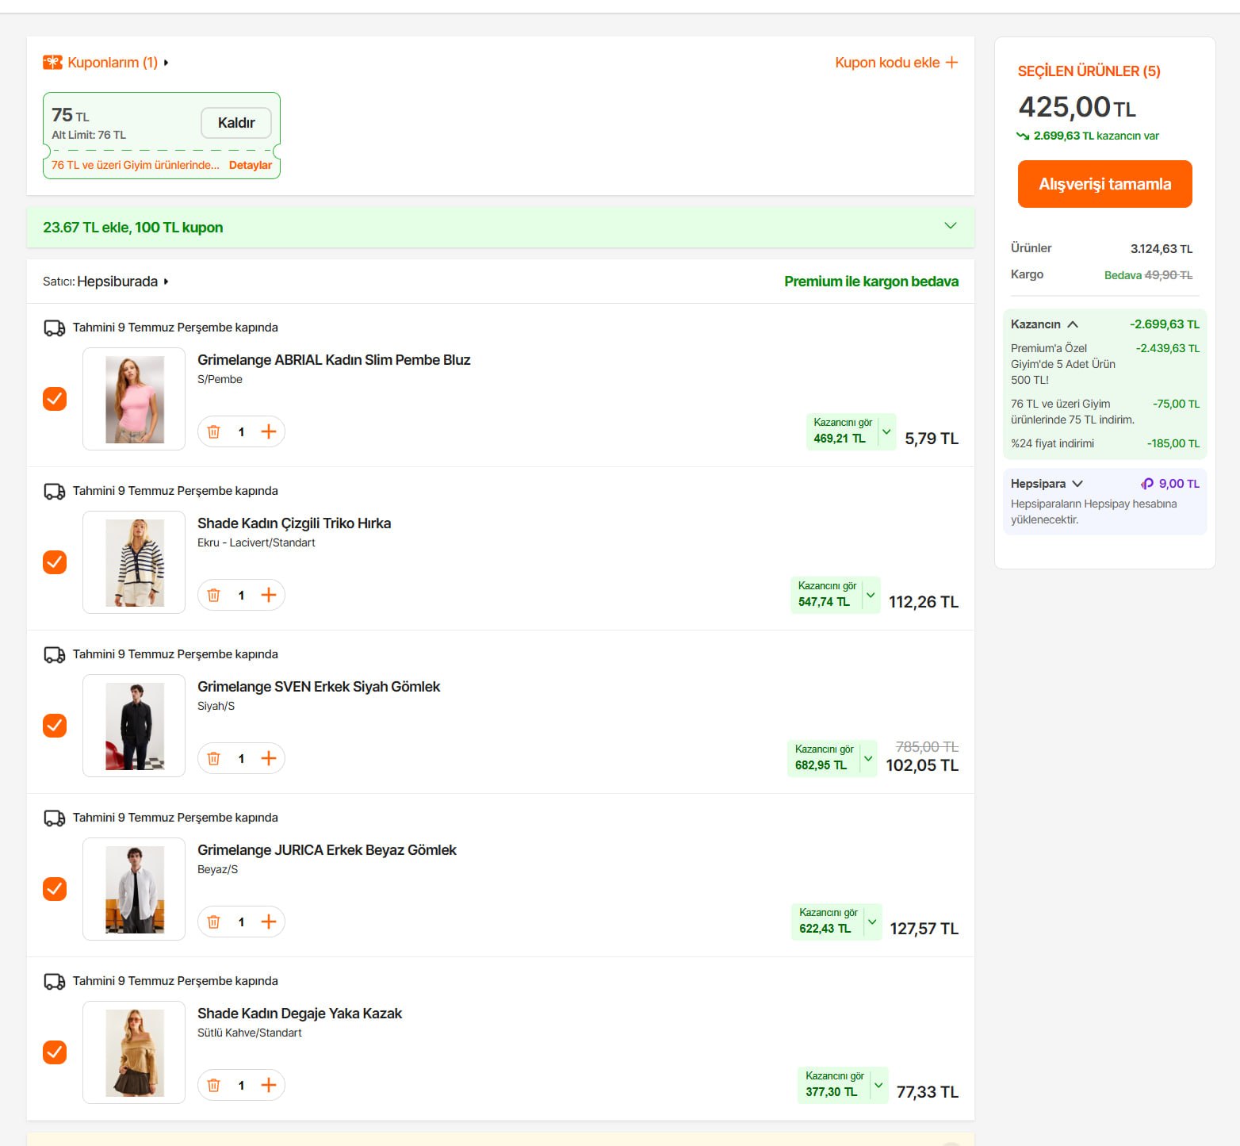Click the delivery truck icon above ABRIAL Pembe Bluz
Screen dimensions: 1240x1146
[x=55, y=328]
